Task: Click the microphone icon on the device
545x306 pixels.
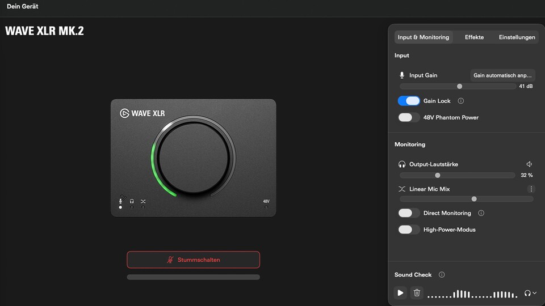Action: (x=120, y=201)
